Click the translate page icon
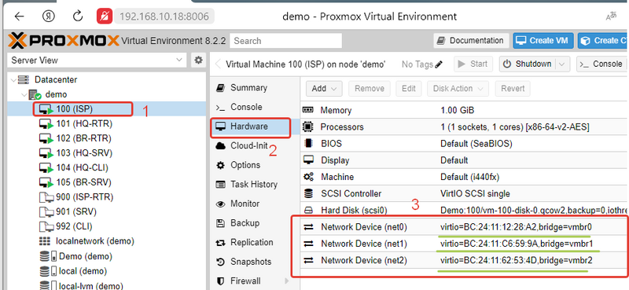Image resolution: width=629 pixels, height=290 pixels. point(611,17)
